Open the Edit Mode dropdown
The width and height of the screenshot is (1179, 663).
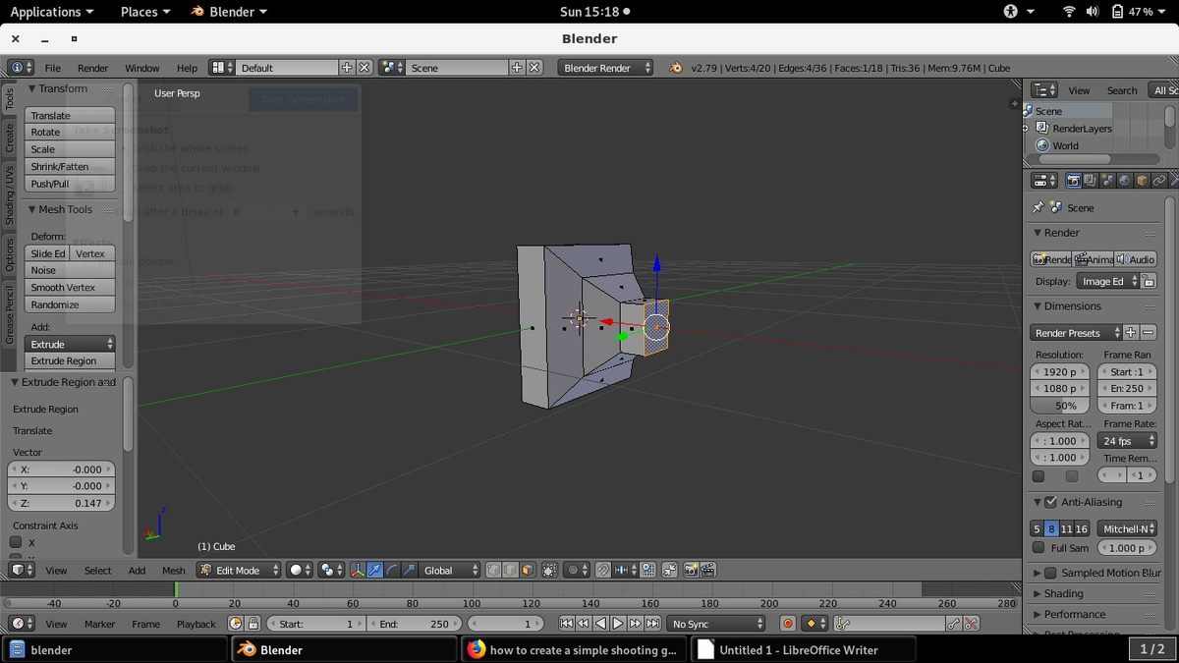coord(239,570)
